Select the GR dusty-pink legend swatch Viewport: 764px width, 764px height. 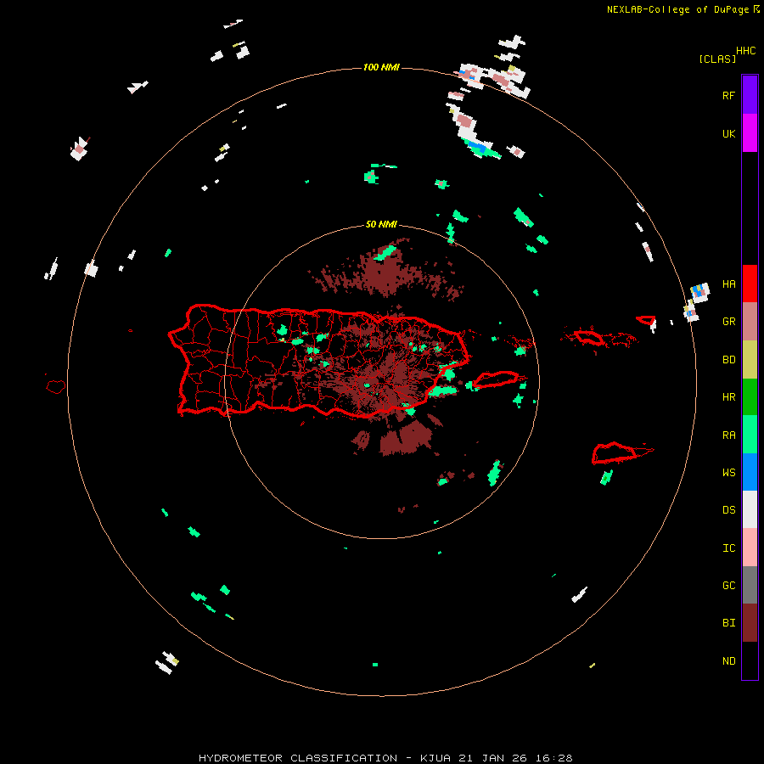click(750, 322)
